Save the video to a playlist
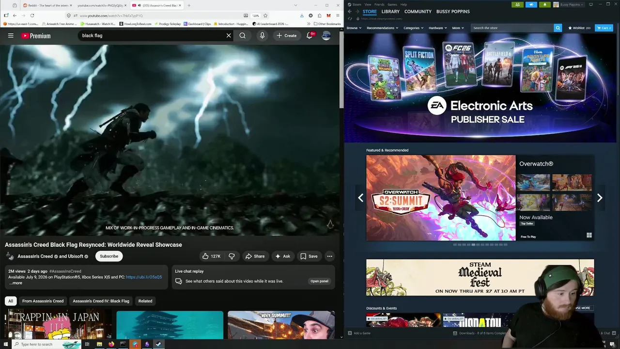Screen dimensions: 620x349 click(x=309, y=256)
